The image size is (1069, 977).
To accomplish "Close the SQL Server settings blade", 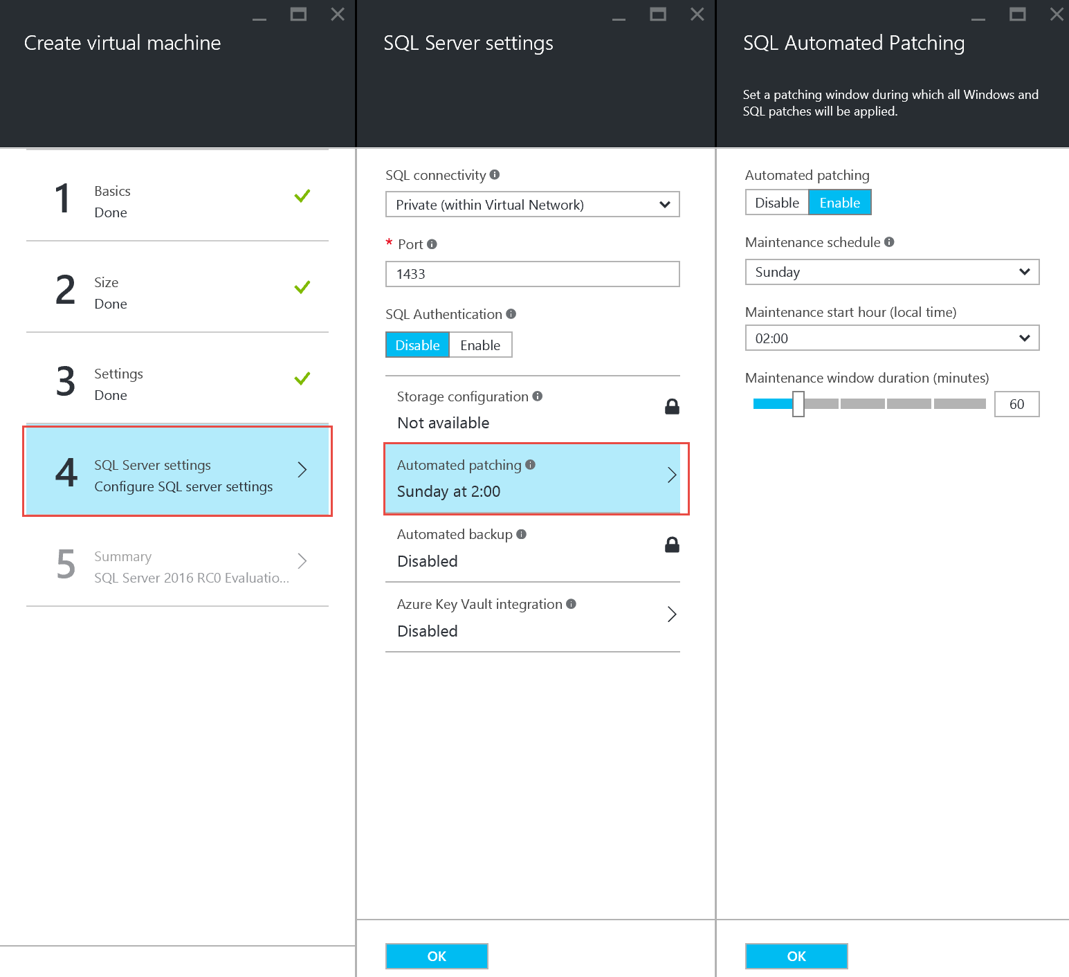I will (x=697, y=14).
